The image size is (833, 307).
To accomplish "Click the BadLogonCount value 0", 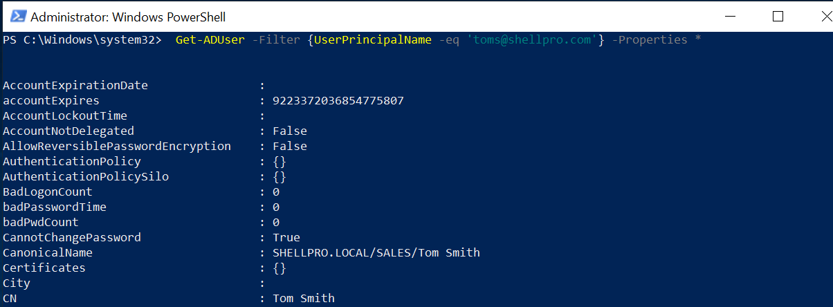I will click(x=276, y=192).
